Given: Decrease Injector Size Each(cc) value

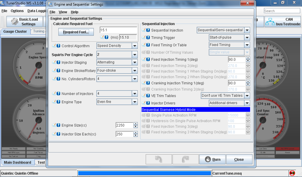Looking at the screenshot, I should (136, 135).
